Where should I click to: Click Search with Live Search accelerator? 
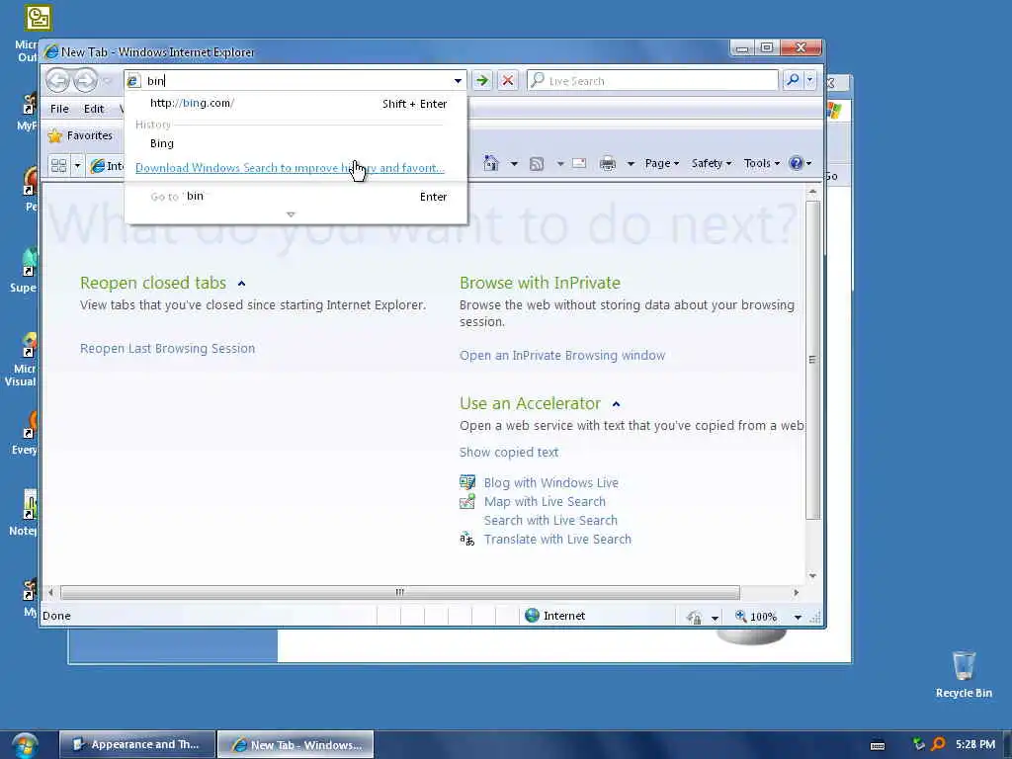pos(550,520)
